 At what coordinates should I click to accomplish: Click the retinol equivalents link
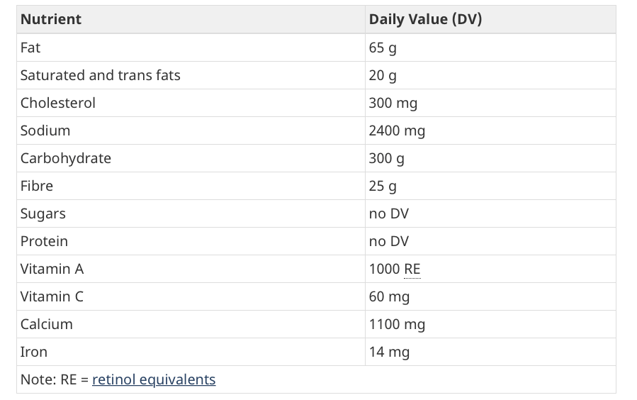coord(154,379)
